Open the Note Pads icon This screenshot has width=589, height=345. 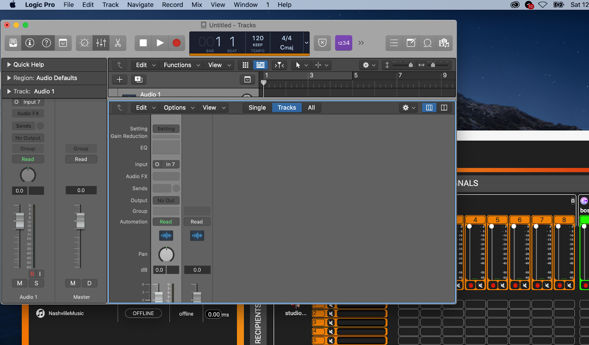pos(411,43)
